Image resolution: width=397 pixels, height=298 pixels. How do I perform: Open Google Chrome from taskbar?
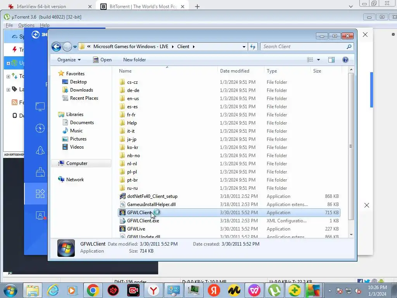pyautogui.click(x=93, y=291)
